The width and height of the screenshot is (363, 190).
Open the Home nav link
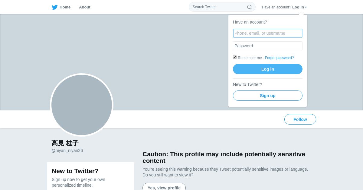coord(65,7)
